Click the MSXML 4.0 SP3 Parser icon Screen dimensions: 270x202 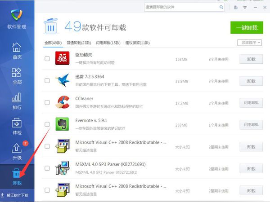[63, 168]
